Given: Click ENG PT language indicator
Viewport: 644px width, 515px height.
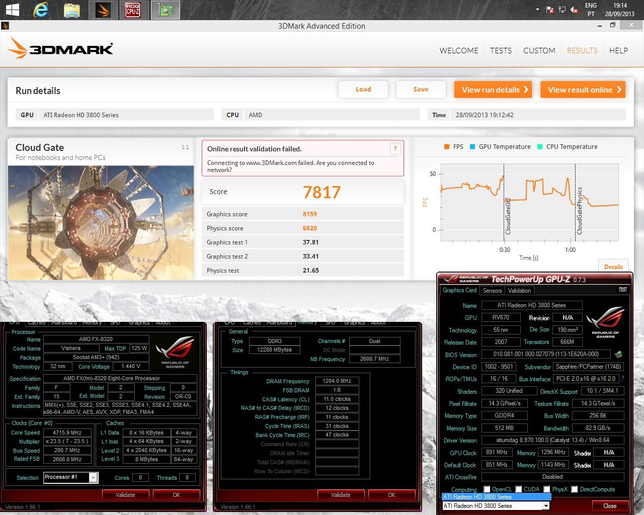Looking at the screenshot, I should tap(591, 10).
